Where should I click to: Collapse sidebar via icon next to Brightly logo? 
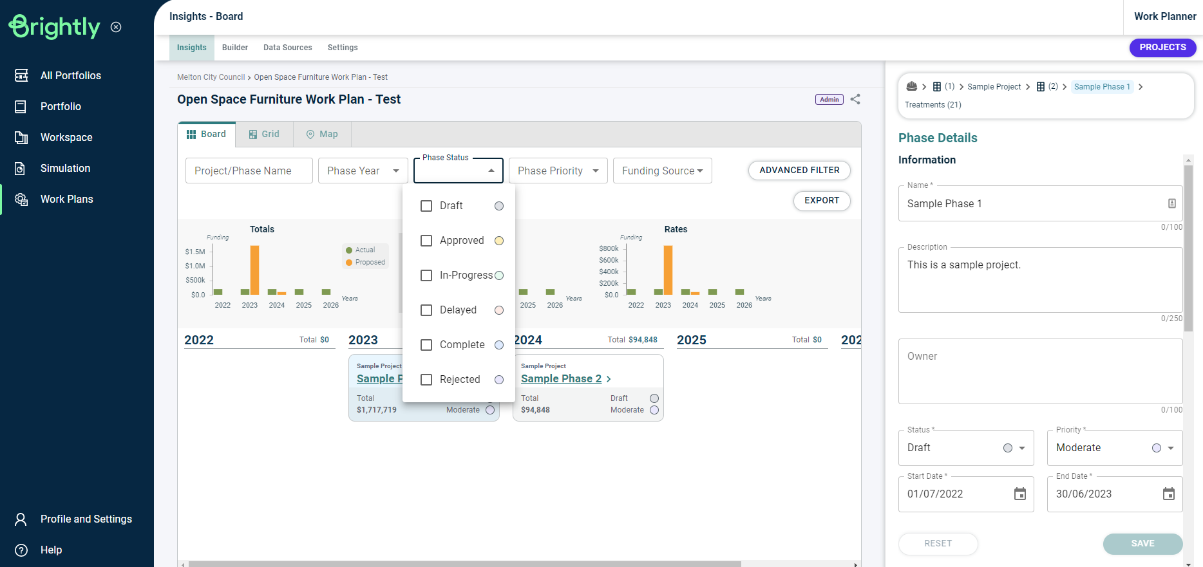coord(116,27)
